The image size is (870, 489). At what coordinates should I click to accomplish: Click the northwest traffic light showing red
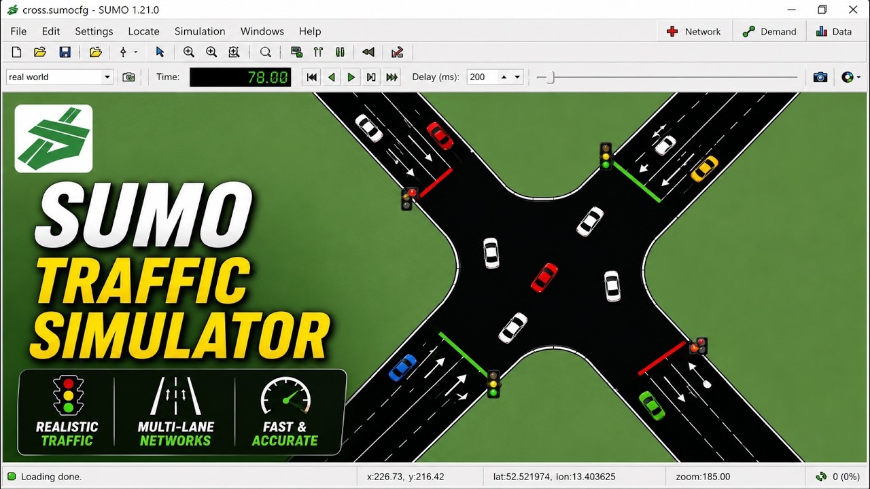408,199
